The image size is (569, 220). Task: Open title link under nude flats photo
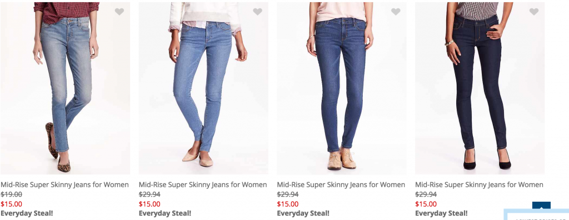(203, 185)
